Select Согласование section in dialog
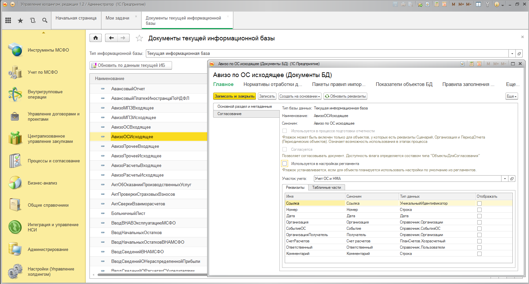Viewport: 529px width, 284px height. 246,114
